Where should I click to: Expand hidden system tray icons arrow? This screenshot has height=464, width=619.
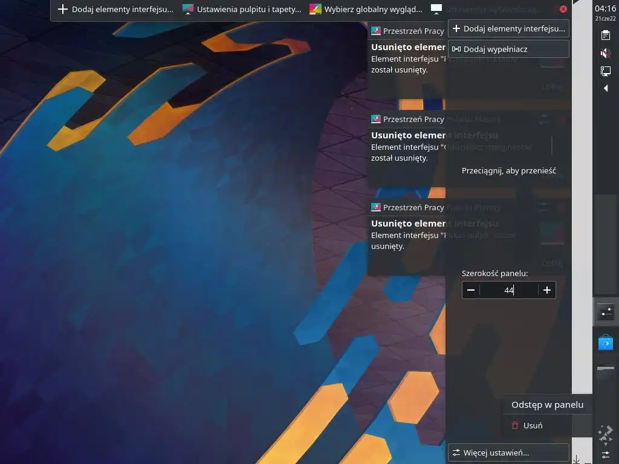tap(606, 88)
